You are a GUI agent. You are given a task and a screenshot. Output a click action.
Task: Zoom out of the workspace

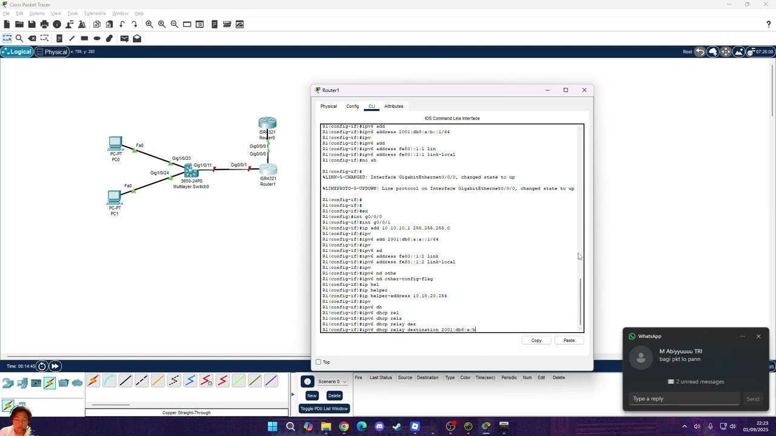coord(174,24)
